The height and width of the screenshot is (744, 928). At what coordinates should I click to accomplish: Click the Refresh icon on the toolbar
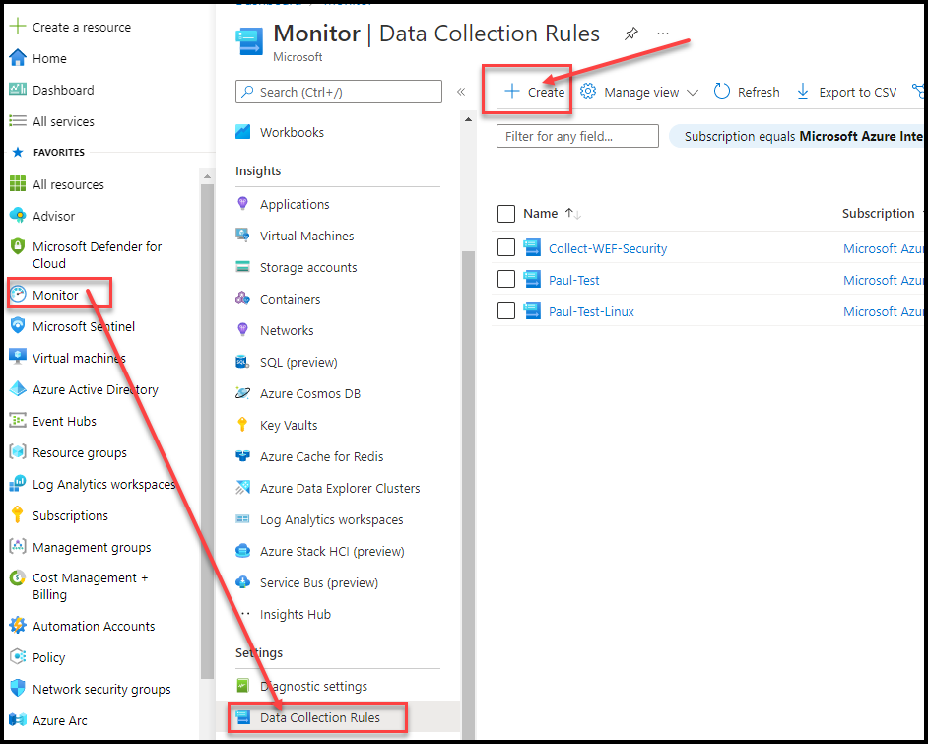[747, 91]
